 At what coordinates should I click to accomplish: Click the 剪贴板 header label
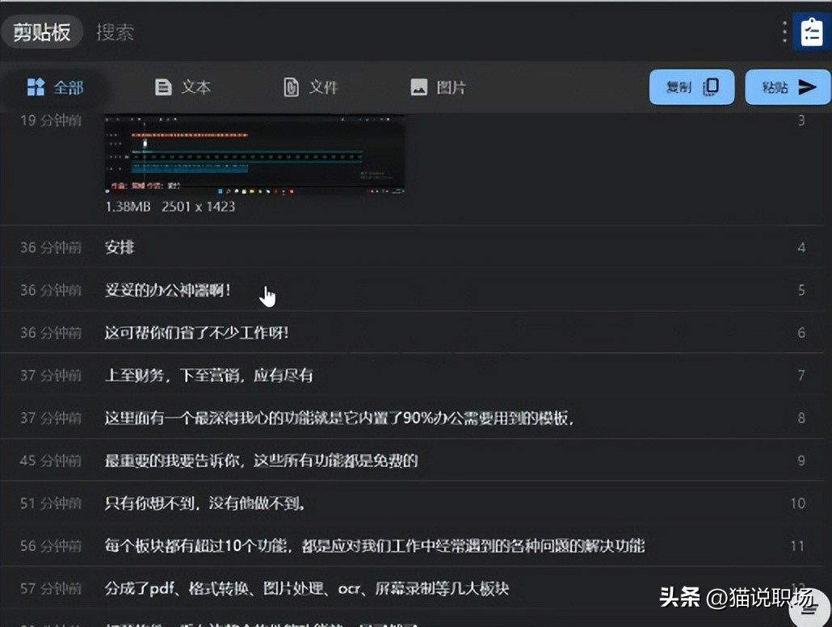tap(42, 32)
